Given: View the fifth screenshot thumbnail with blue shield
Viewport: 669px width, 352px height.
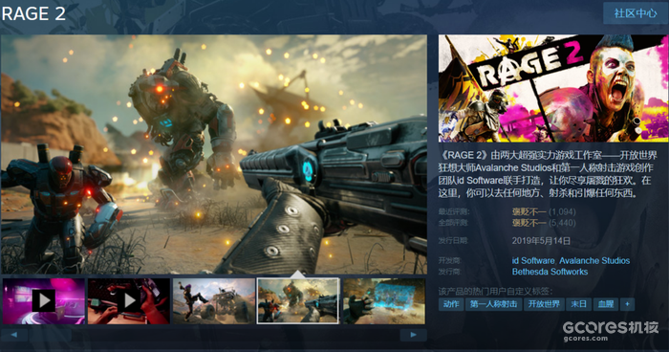Looking at the screenshot, I should pyautogui.click(x=384, y=301).
